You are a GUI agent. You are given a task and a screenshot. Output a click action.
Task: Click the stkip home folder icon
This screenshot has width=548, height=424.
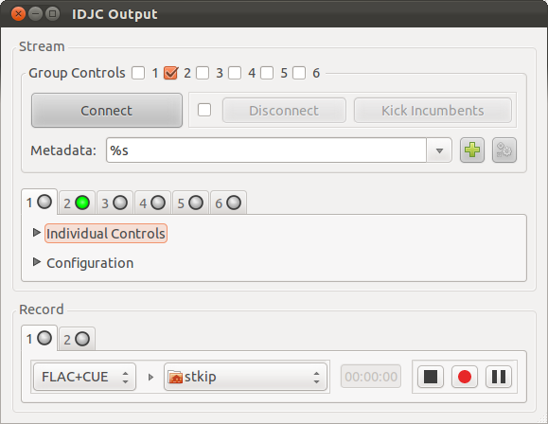pyautogui.click(x=175, y=378)
